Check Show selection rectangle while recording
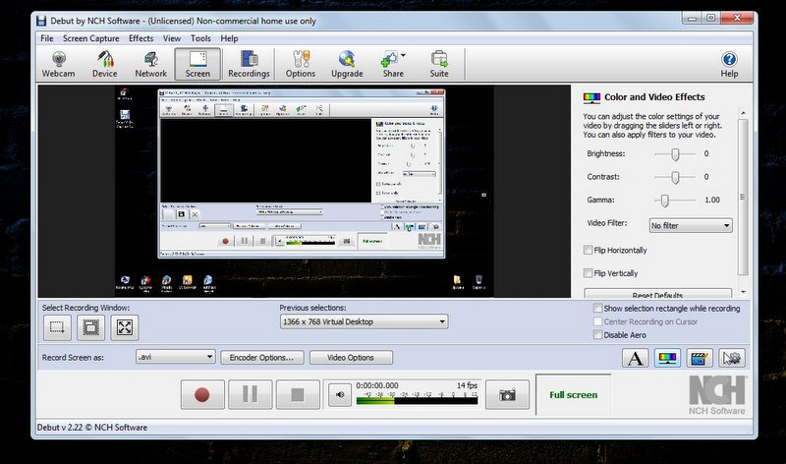Image resolution: width=786 pixels, height=464 pixels. 597,308
